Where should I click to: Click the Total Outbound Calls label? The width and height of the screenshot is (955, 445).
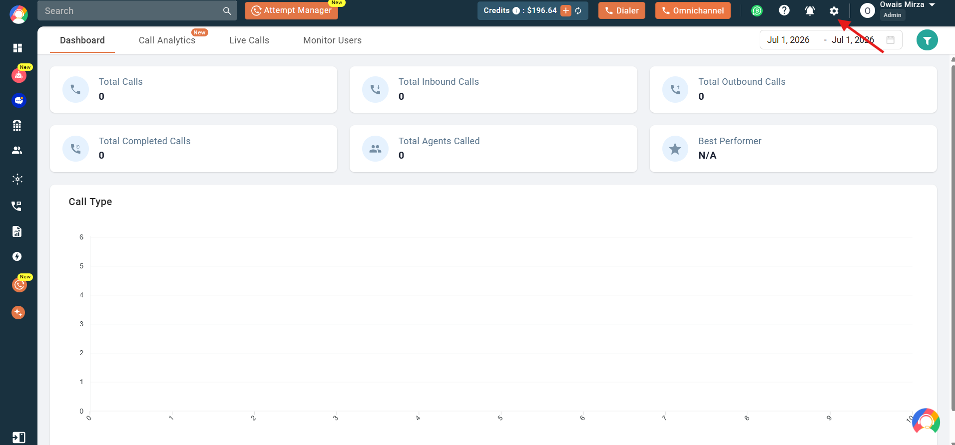point(742,82)
